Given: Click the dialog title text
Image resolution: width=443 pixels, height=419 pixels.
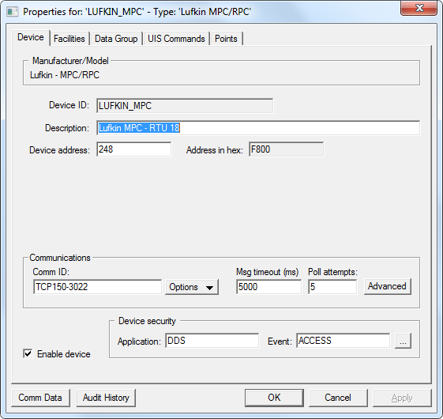Looking at the screenshot, I should pyautogui.click(x=137, y=12).
